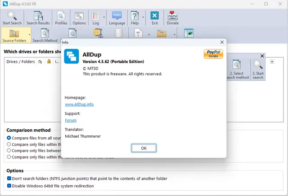The width and height of the screenshot is (288, 196).
Task: Click the Drives / Folders column header
Action: coord(21,62)
